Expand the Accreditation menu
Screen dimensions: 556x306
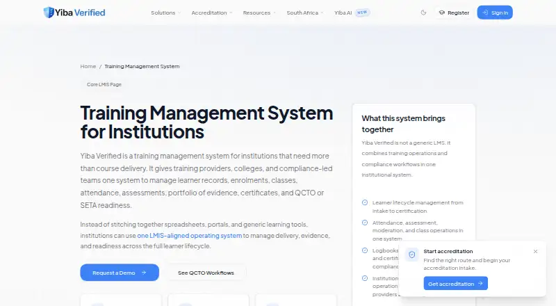click(212, 13)
